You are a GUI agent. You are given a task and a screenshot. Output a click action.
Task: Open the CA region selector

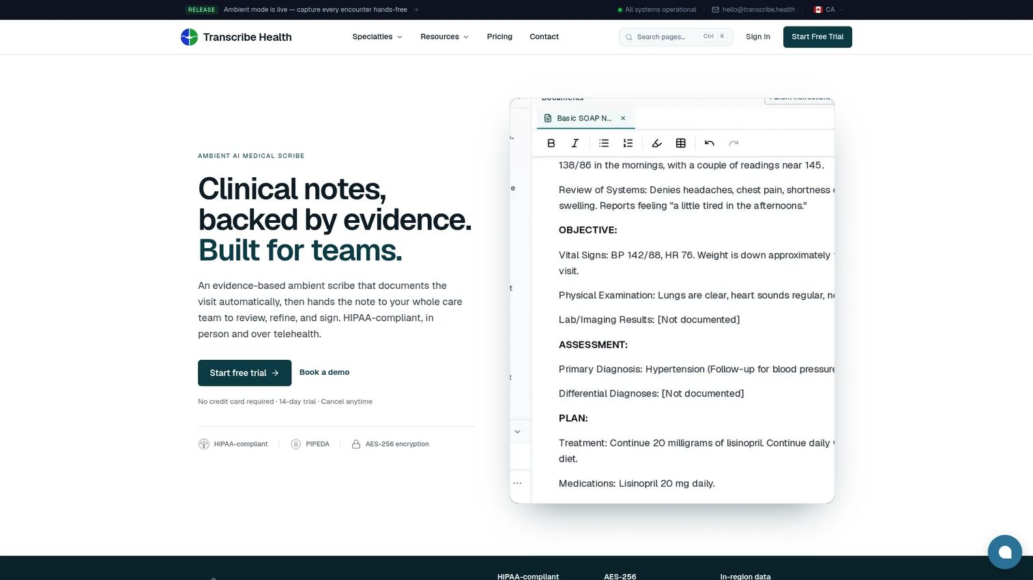pyautogui.click(x=829, y=10)
